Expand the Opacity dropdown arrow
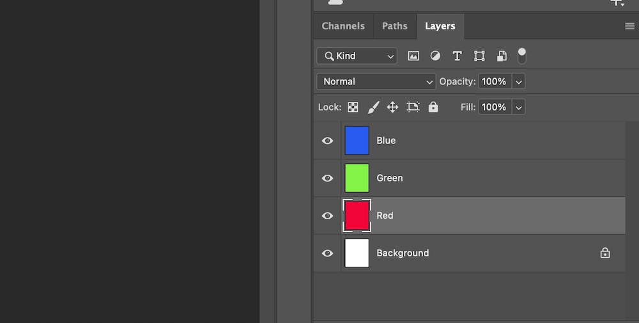The height and width of the screenshot is (323, 639). (x=519, y=82)
